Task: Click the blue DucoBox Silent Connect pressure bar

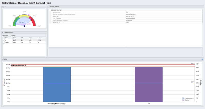Action: 57,84
